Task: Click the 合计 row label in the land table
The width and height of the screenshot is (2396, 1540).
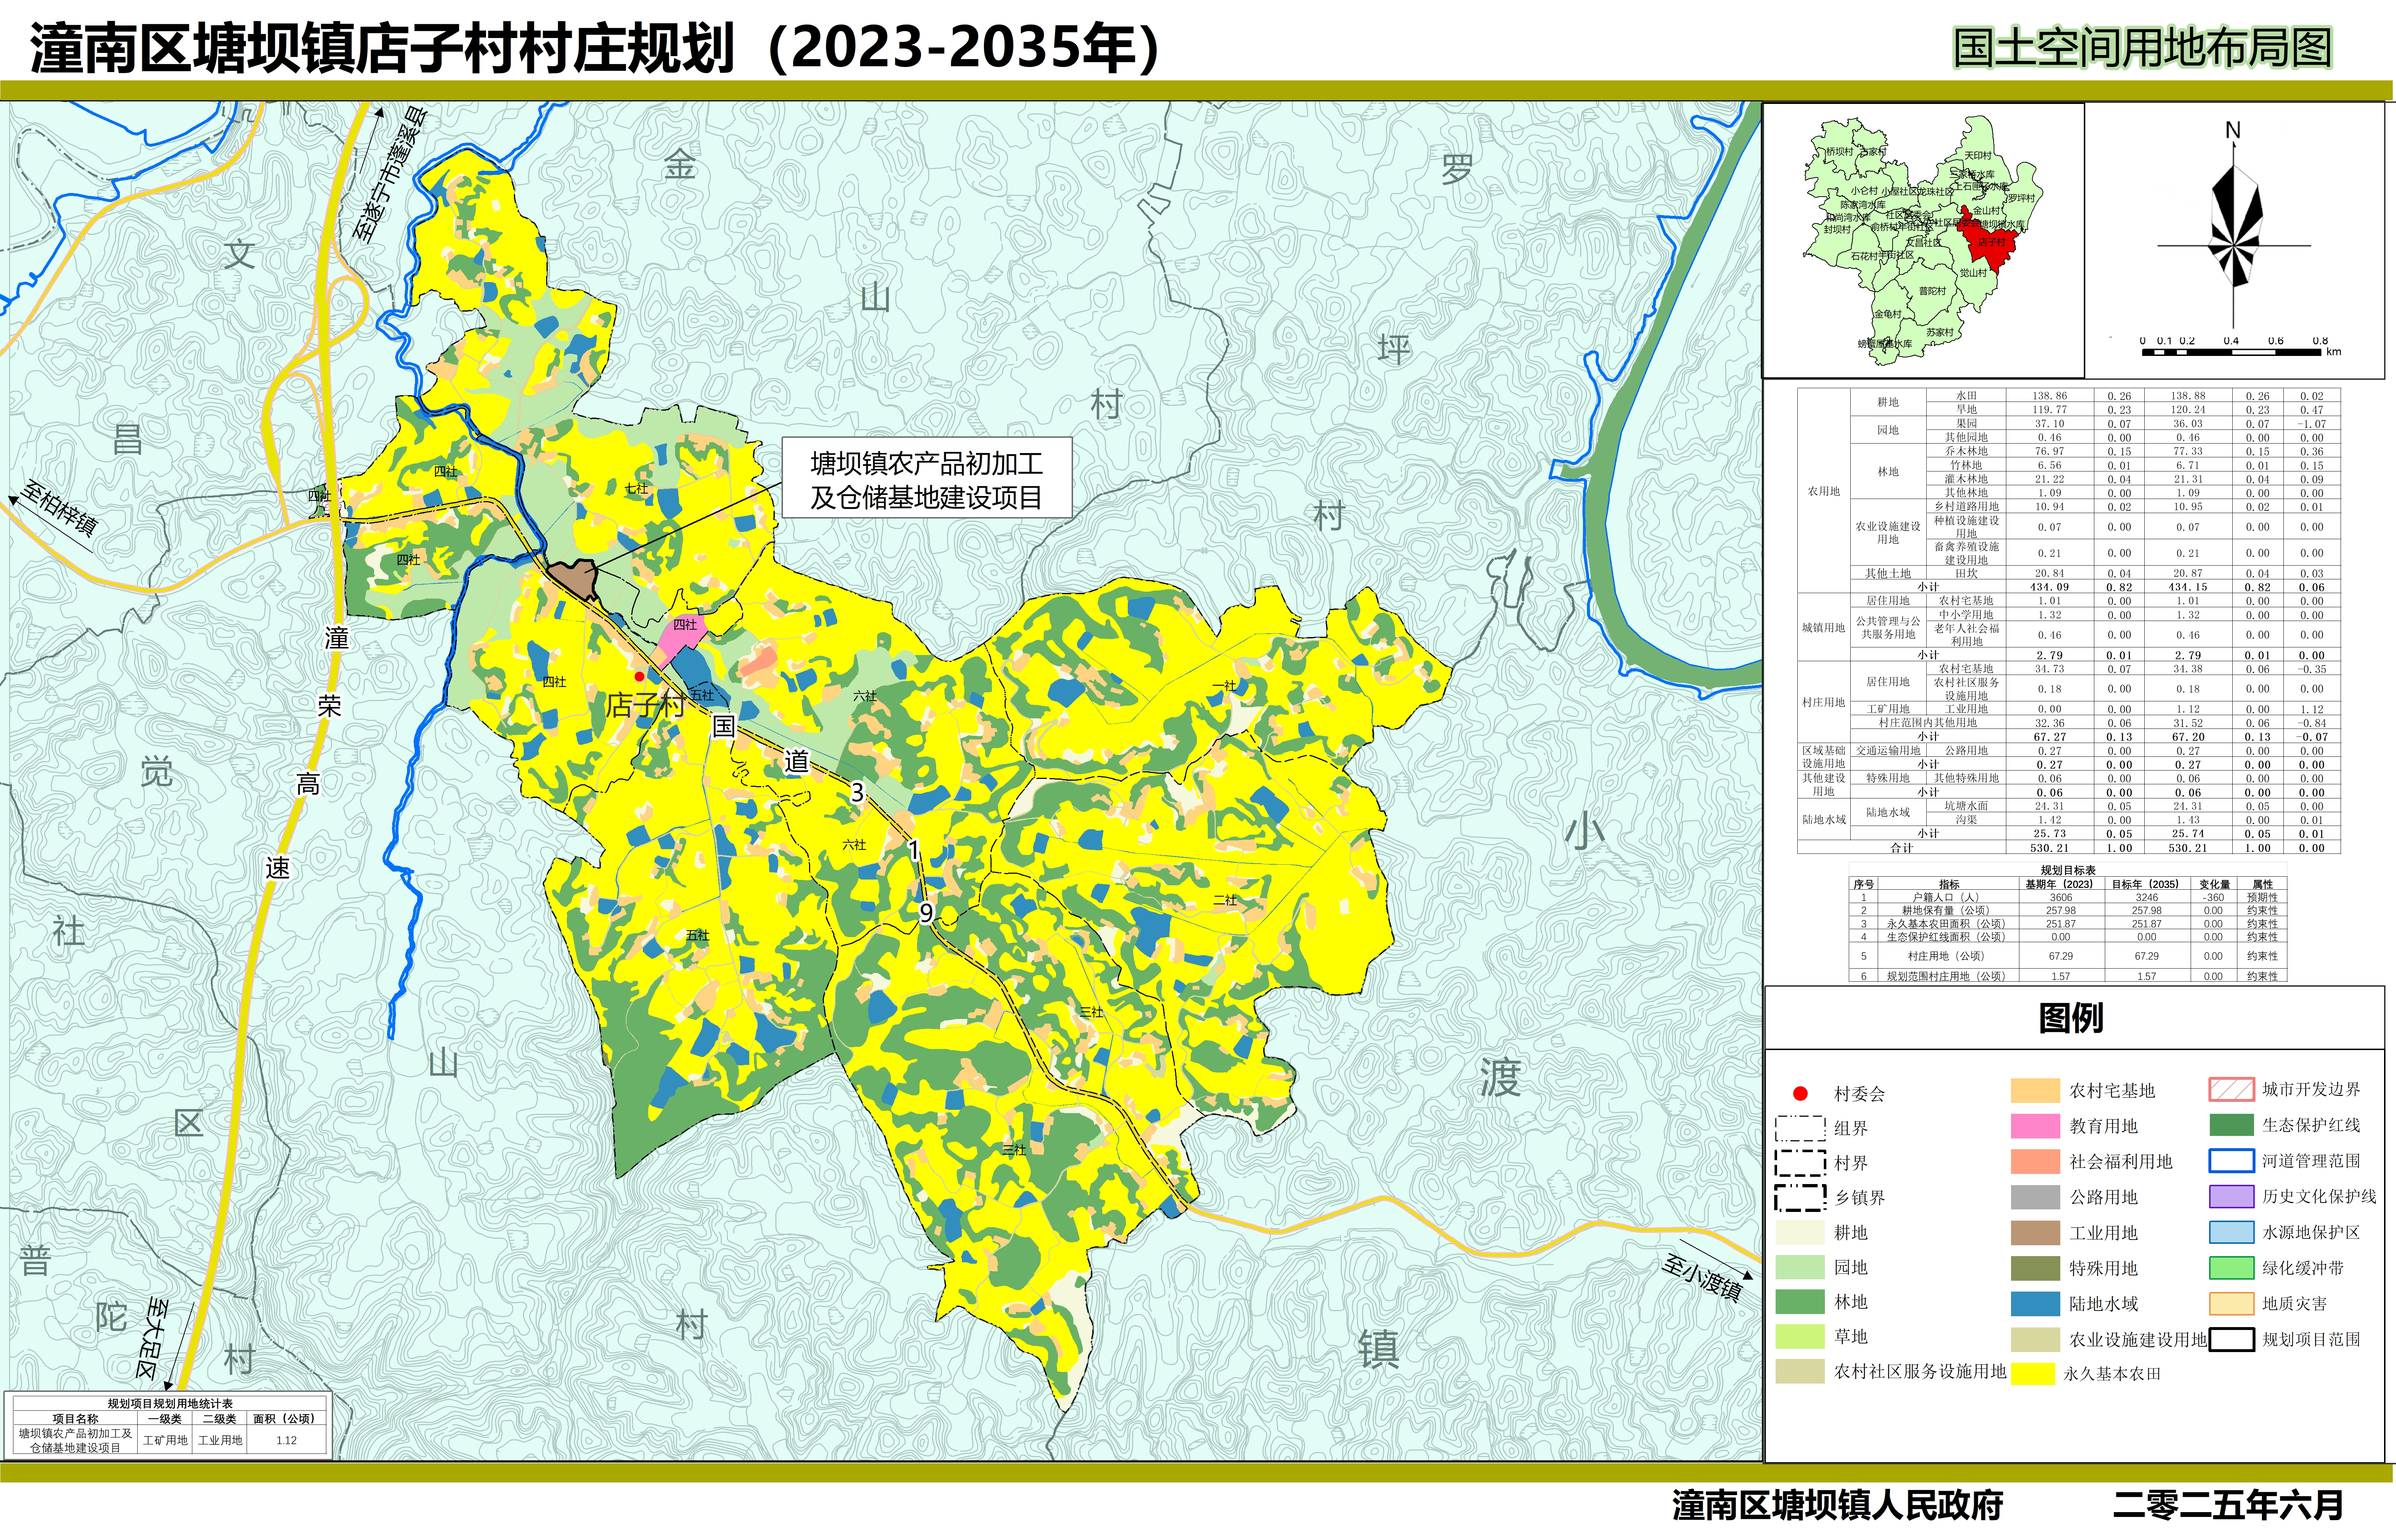Action: click(x=1902, y=848)
